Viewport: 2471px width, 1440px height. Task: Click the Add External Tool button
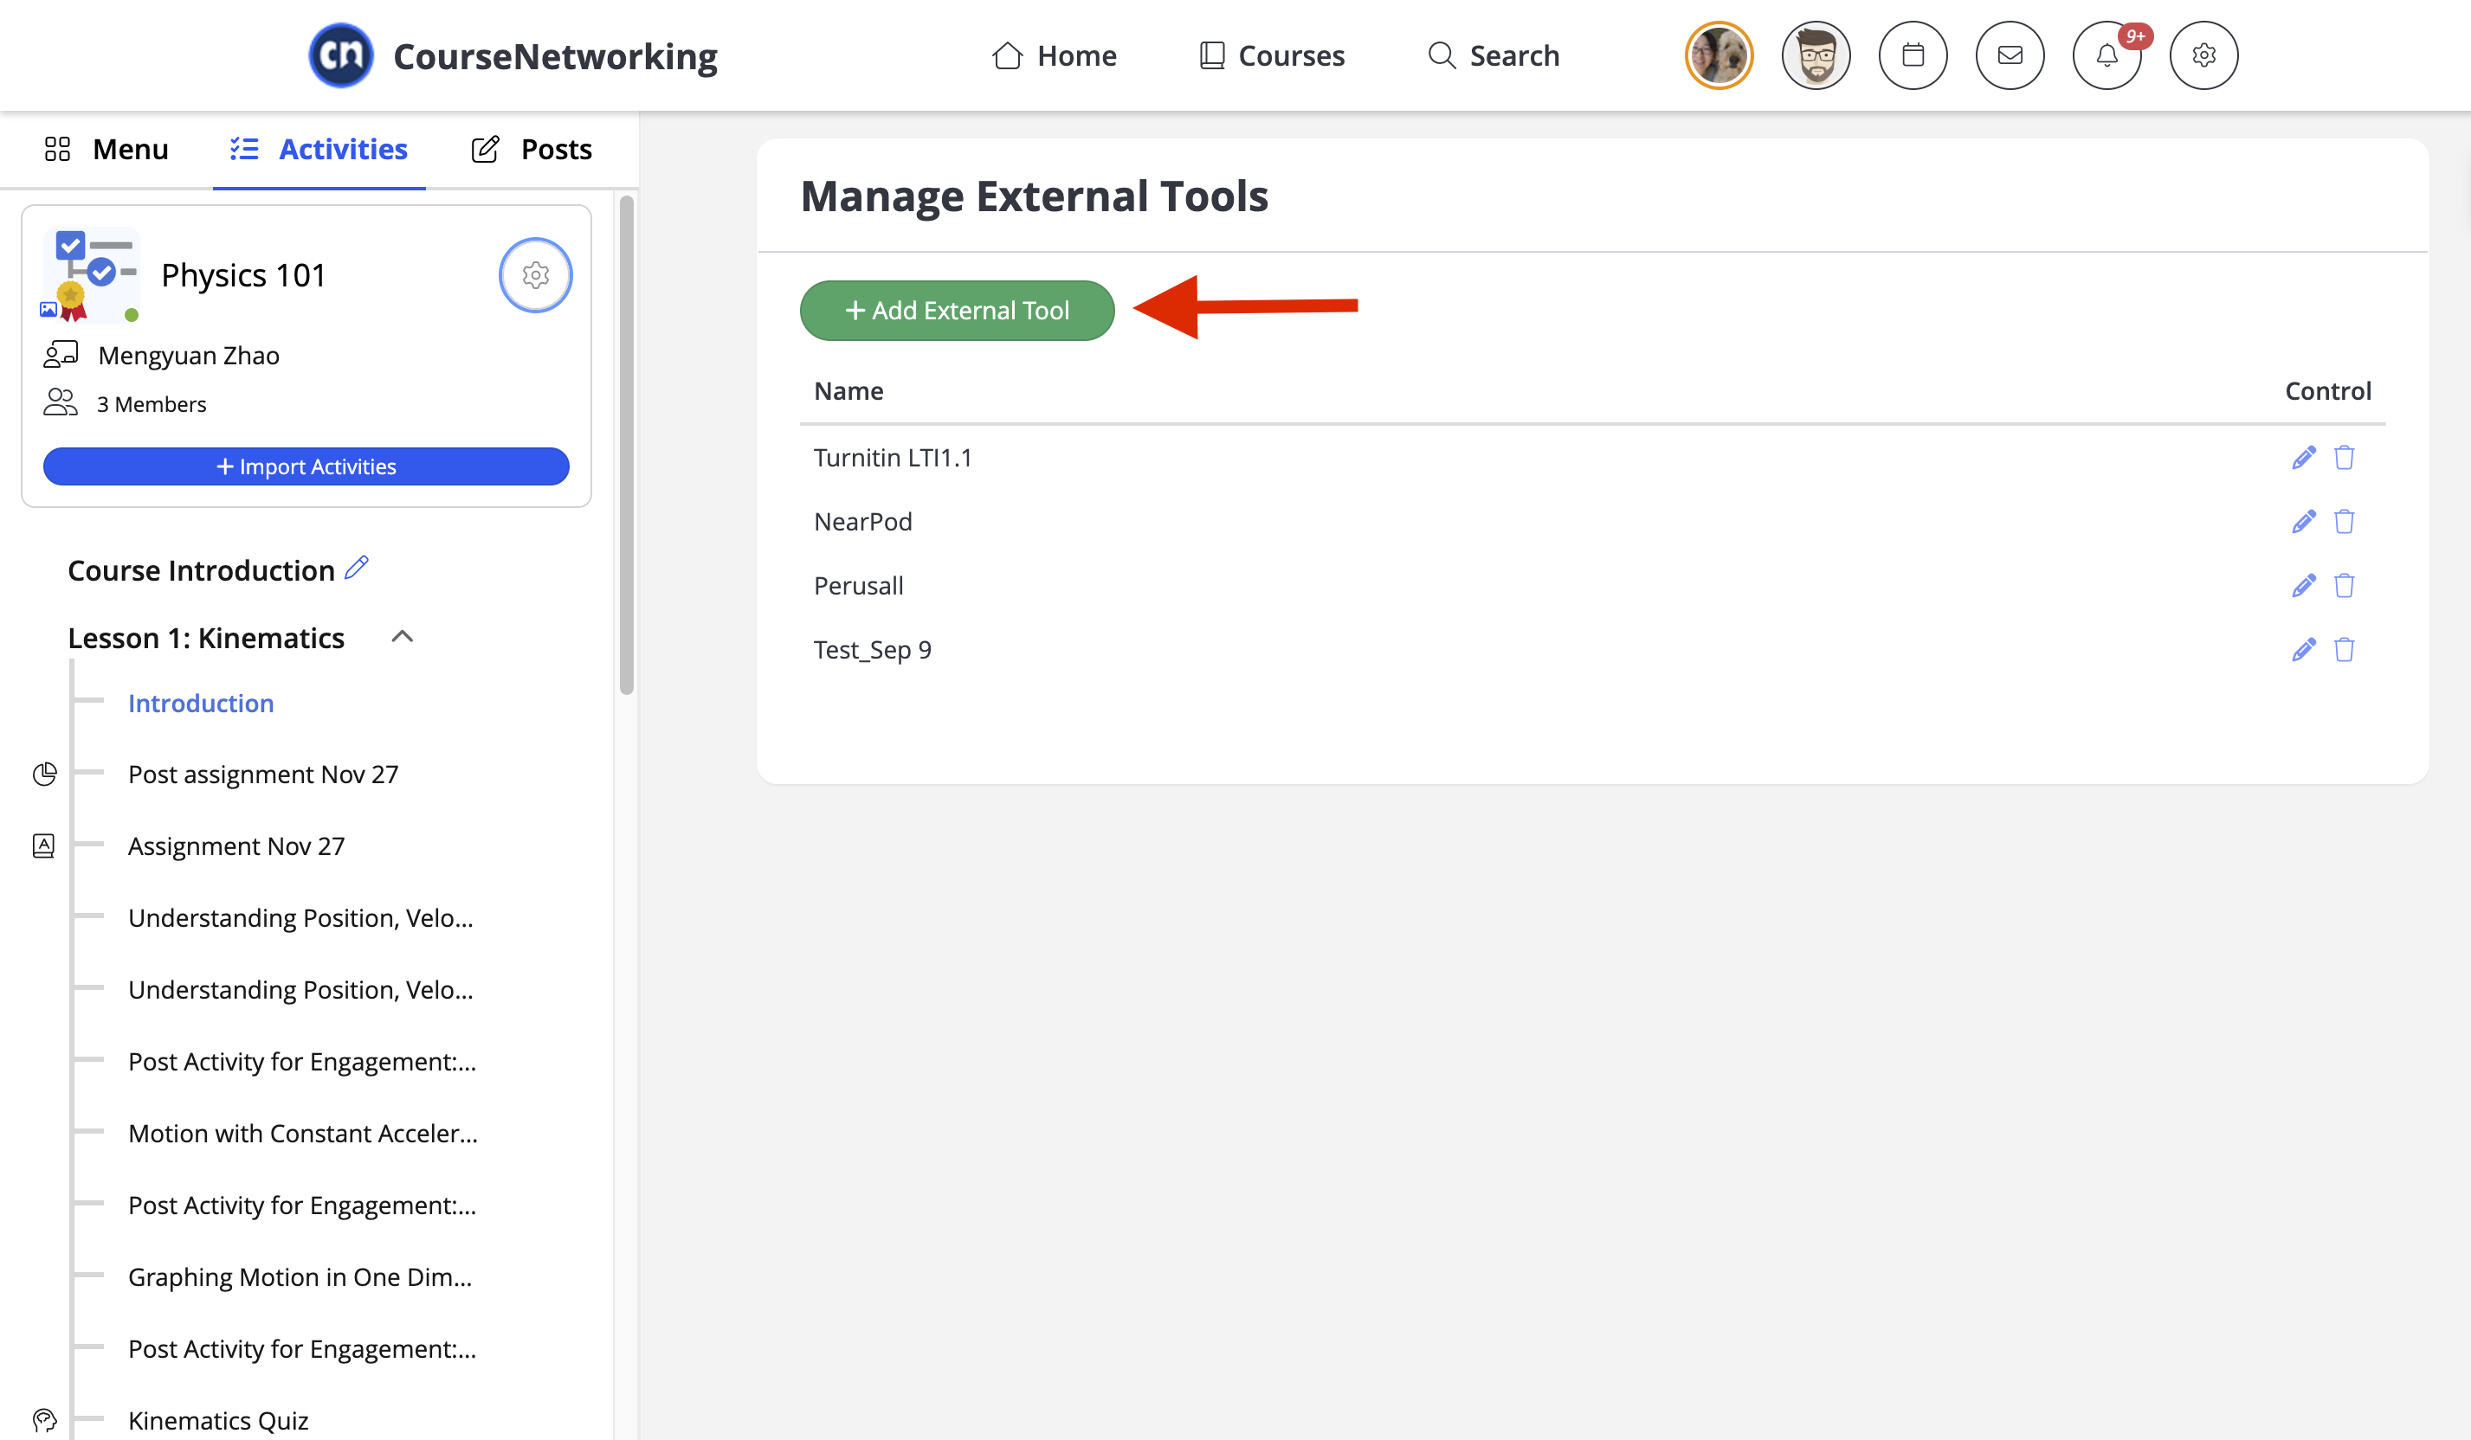point(957,311)
